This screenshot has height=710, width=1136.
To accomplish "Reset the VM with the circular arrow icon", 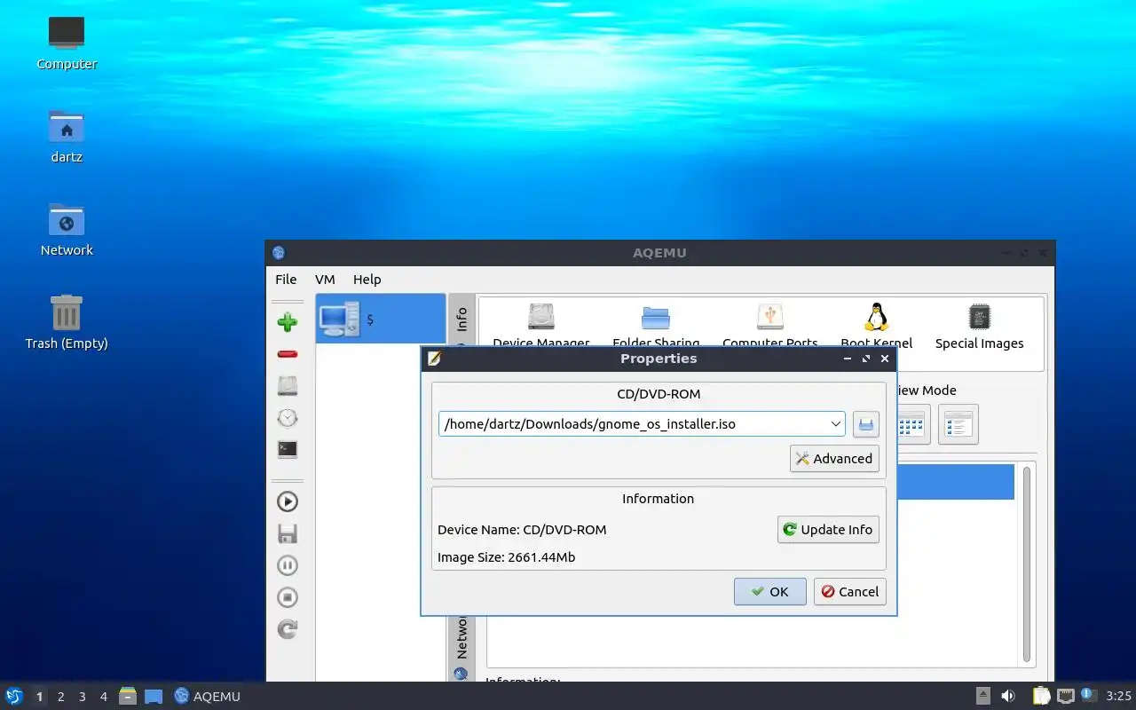I will [x=287, y=629].
